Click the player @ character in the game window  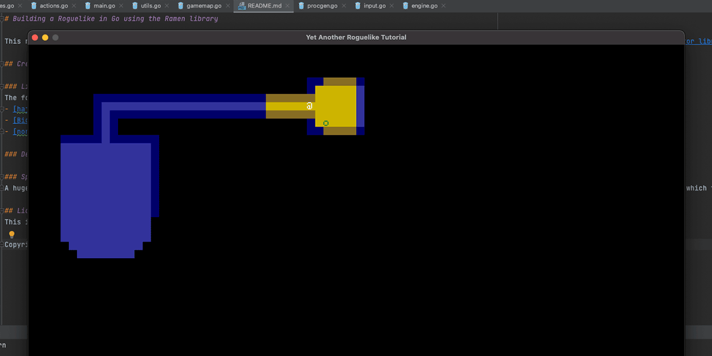(309, 105)
